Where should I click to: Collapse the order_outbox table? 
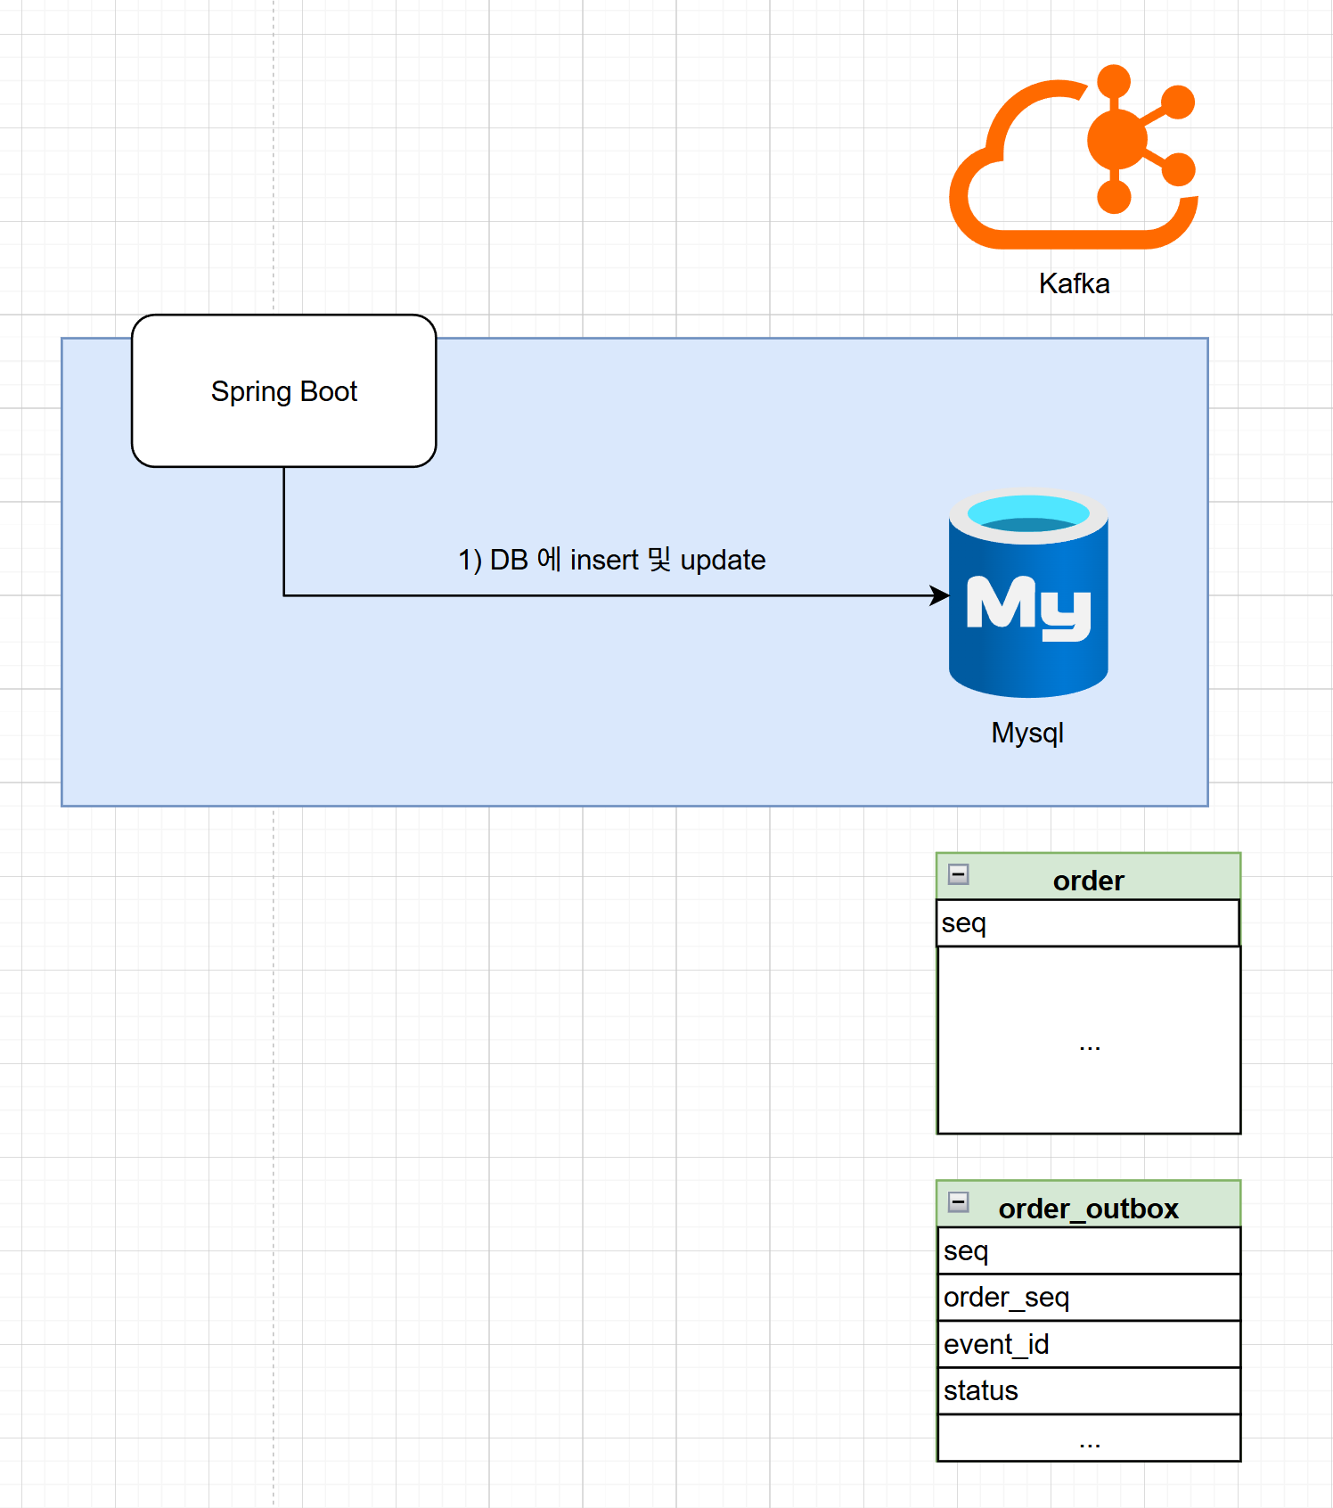959,1202
